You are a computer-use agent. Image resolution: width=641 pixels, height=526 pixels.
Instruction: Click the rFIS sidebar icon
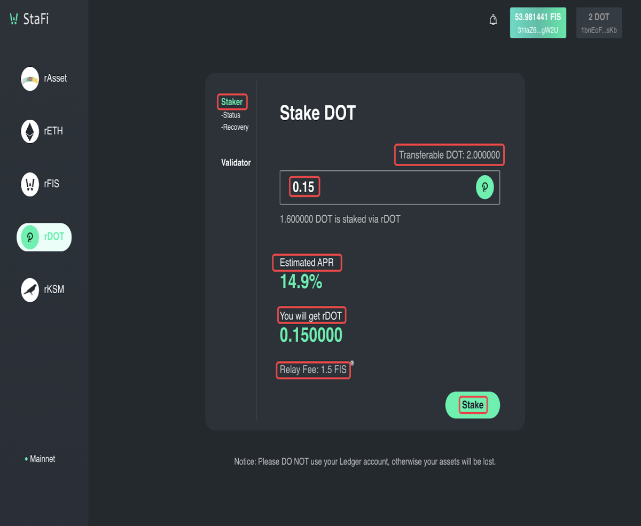pyautogui.click(x=30, y=184)
